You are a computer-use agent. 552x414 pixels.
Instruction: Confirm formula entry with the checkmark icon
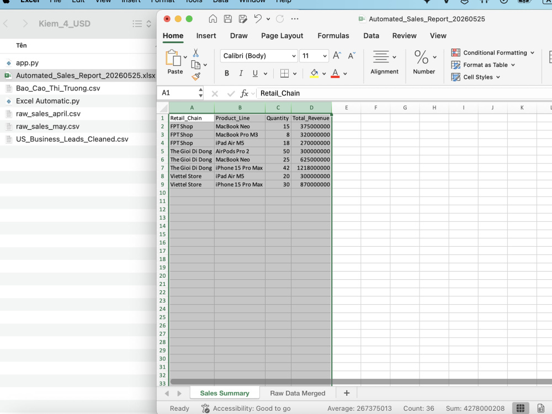pyautogui.click(x=231, y=93)
